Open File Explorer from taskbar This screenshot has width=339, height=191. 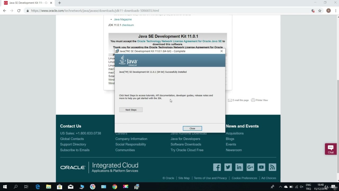(48, 187)
